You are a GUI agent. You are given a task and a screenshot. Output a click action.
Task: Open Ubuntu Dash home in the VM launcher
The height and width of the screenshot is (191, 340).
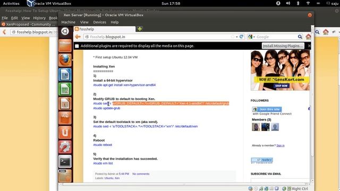[65, 31]
